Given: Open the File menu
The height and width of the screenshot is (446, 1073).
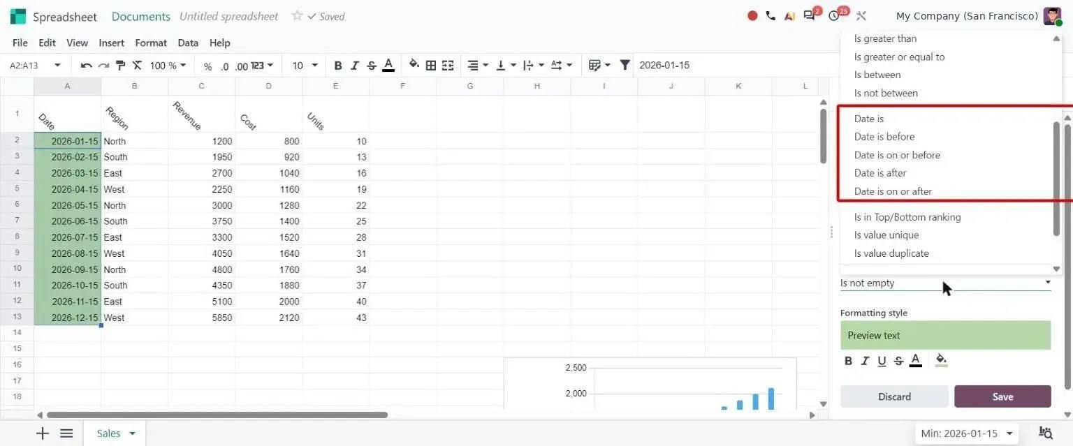Looking at the screenshot, I should point(20,43).
